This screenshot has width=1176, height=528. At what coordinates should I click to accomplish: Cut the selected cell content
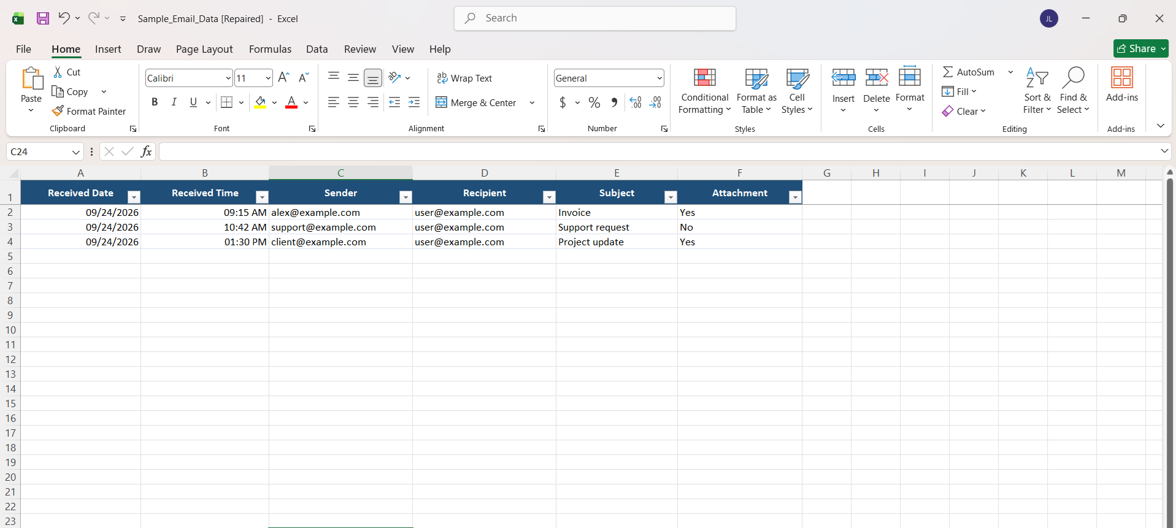coord(67,72)
